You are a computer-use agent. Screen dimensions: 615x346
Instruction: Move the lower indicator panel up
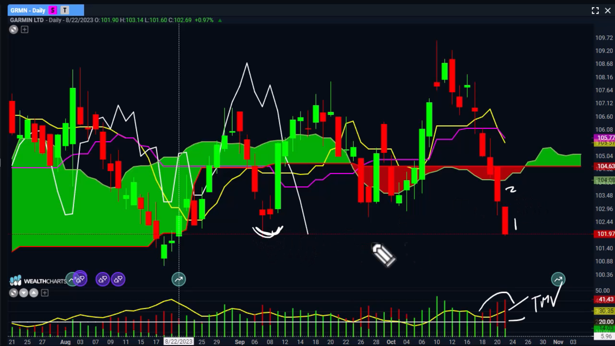[x=34, y=293]
